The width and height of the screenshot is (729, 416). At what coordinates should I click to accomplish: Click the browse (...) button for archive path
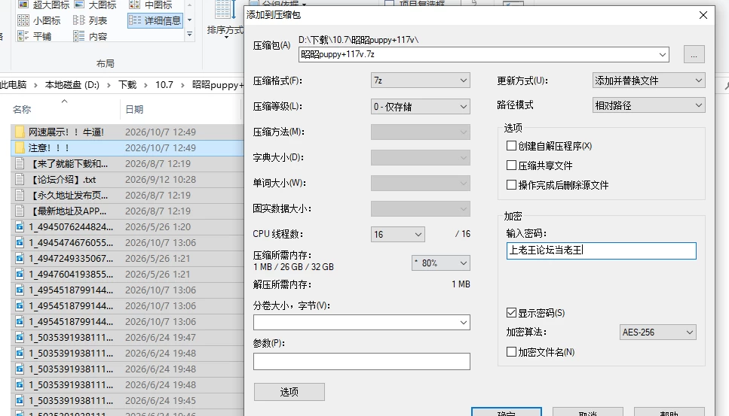pyautogui.click(x=694, y=54)
